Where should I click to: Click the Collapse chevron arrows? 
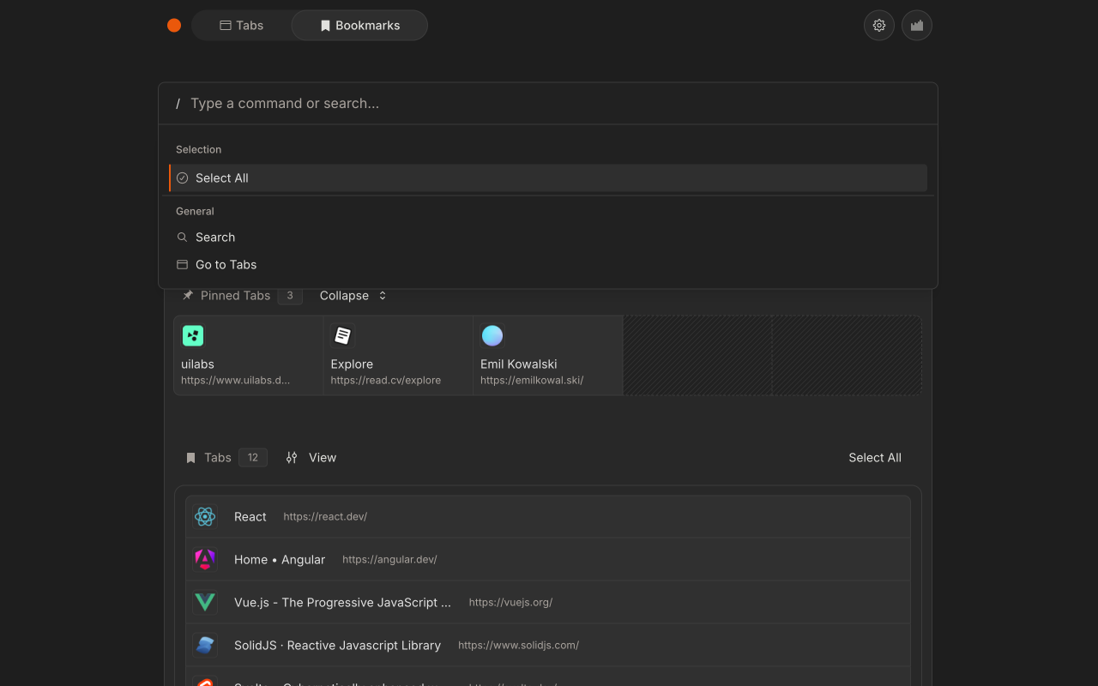tap(383, 296)
